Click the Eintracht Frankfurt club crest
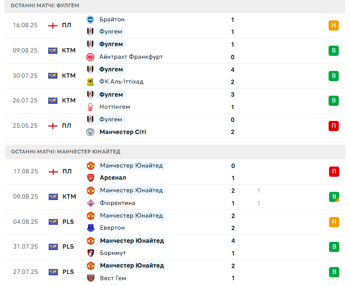This screenshot has width=349, height=286. coord(90,57)
